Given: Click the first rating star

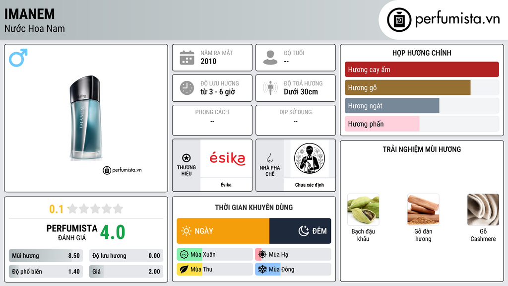Looking at the screenshot, I should pyautogui.click(x=73, y=209).
